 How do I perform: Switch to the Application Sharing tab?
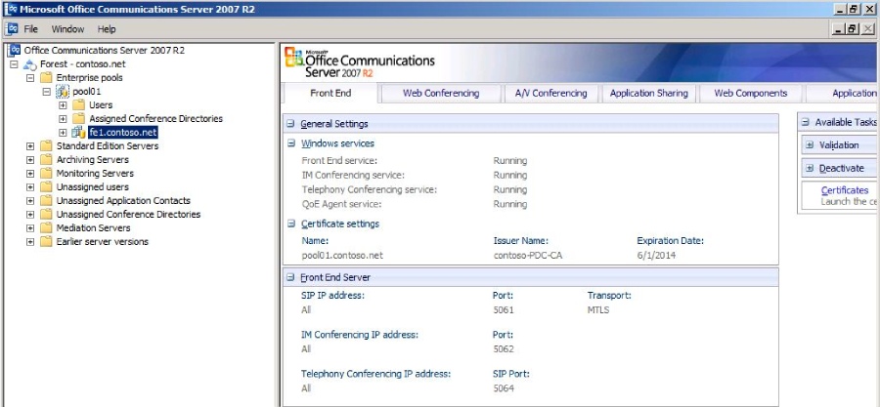pyautogui.click(x=649, y=94)
